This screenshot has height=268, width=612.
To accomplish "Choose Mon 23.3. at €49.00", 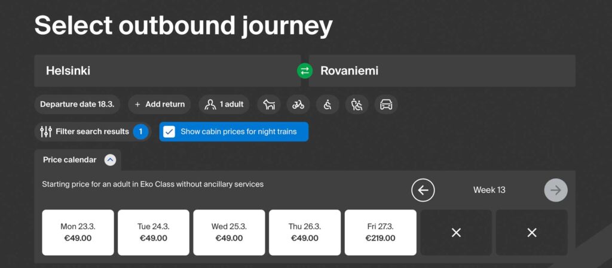I will coord(78,233).
